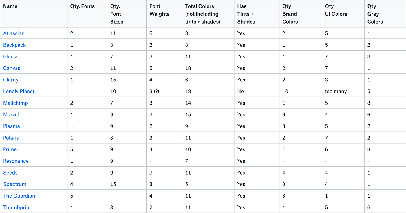Open the Thumbprint link
This screenshot has height=213, width=406.
tap(17, 207)
